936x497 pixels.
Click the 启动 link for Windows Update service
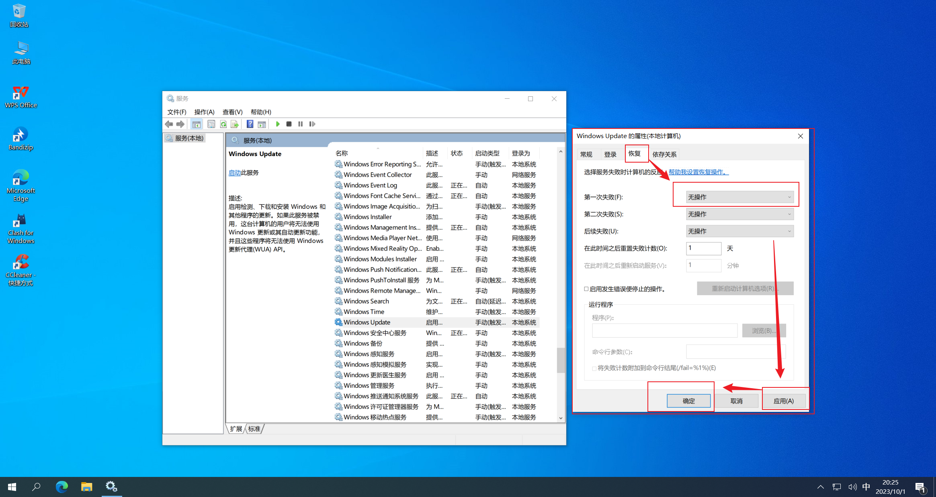[234, 173]
